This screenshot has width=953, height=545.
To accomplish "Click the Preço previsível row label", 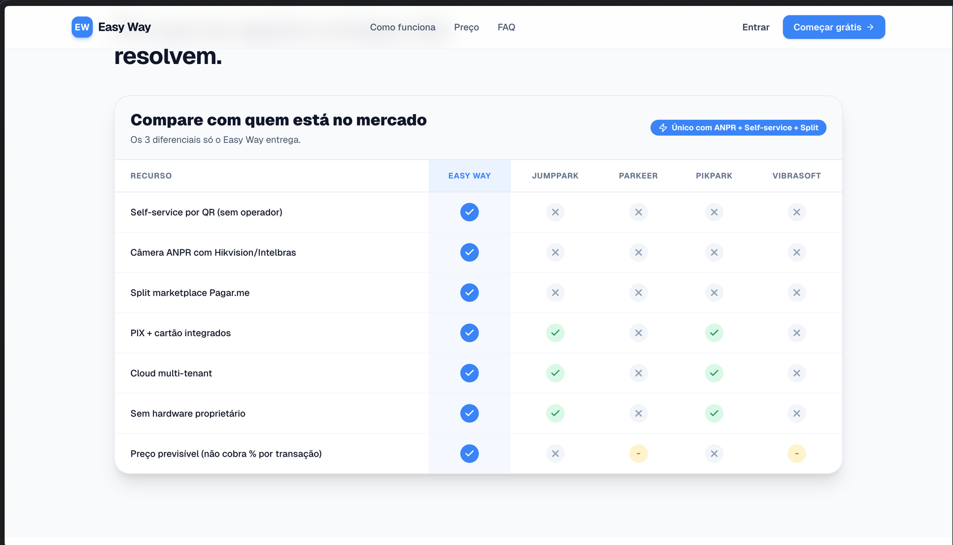I will (x=226, y=454).
